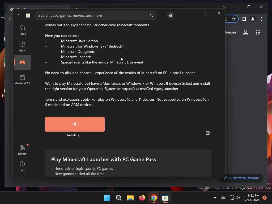The width and height of the screenshot is (272, 204).
Task: Open Windows Start menu
Action: [x=107, y=198]
